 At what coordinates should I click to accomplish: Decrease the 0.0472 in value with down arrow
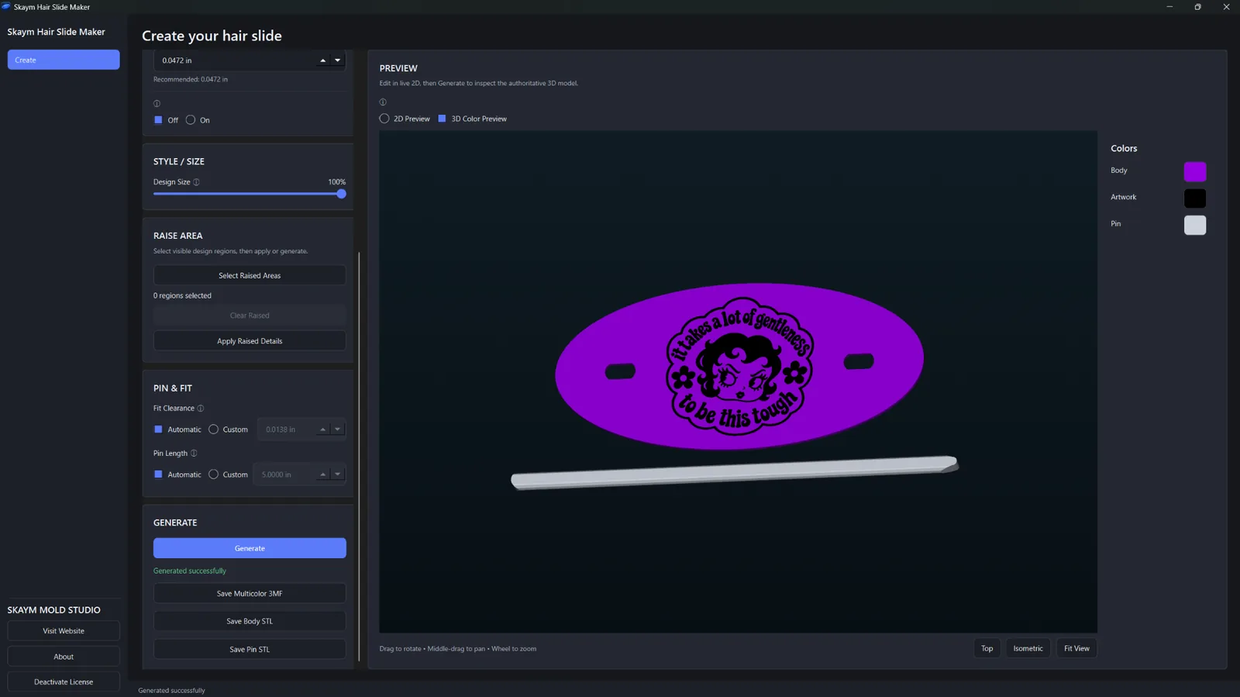tap(338, 60)
